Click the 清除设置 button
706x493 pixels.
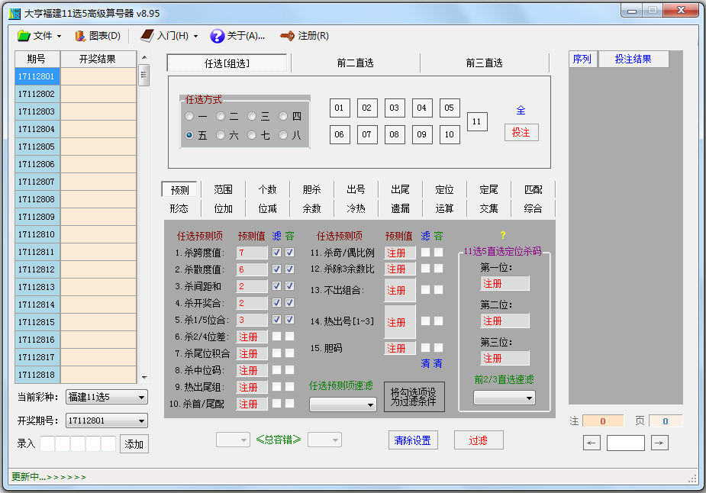pos(413,440)
